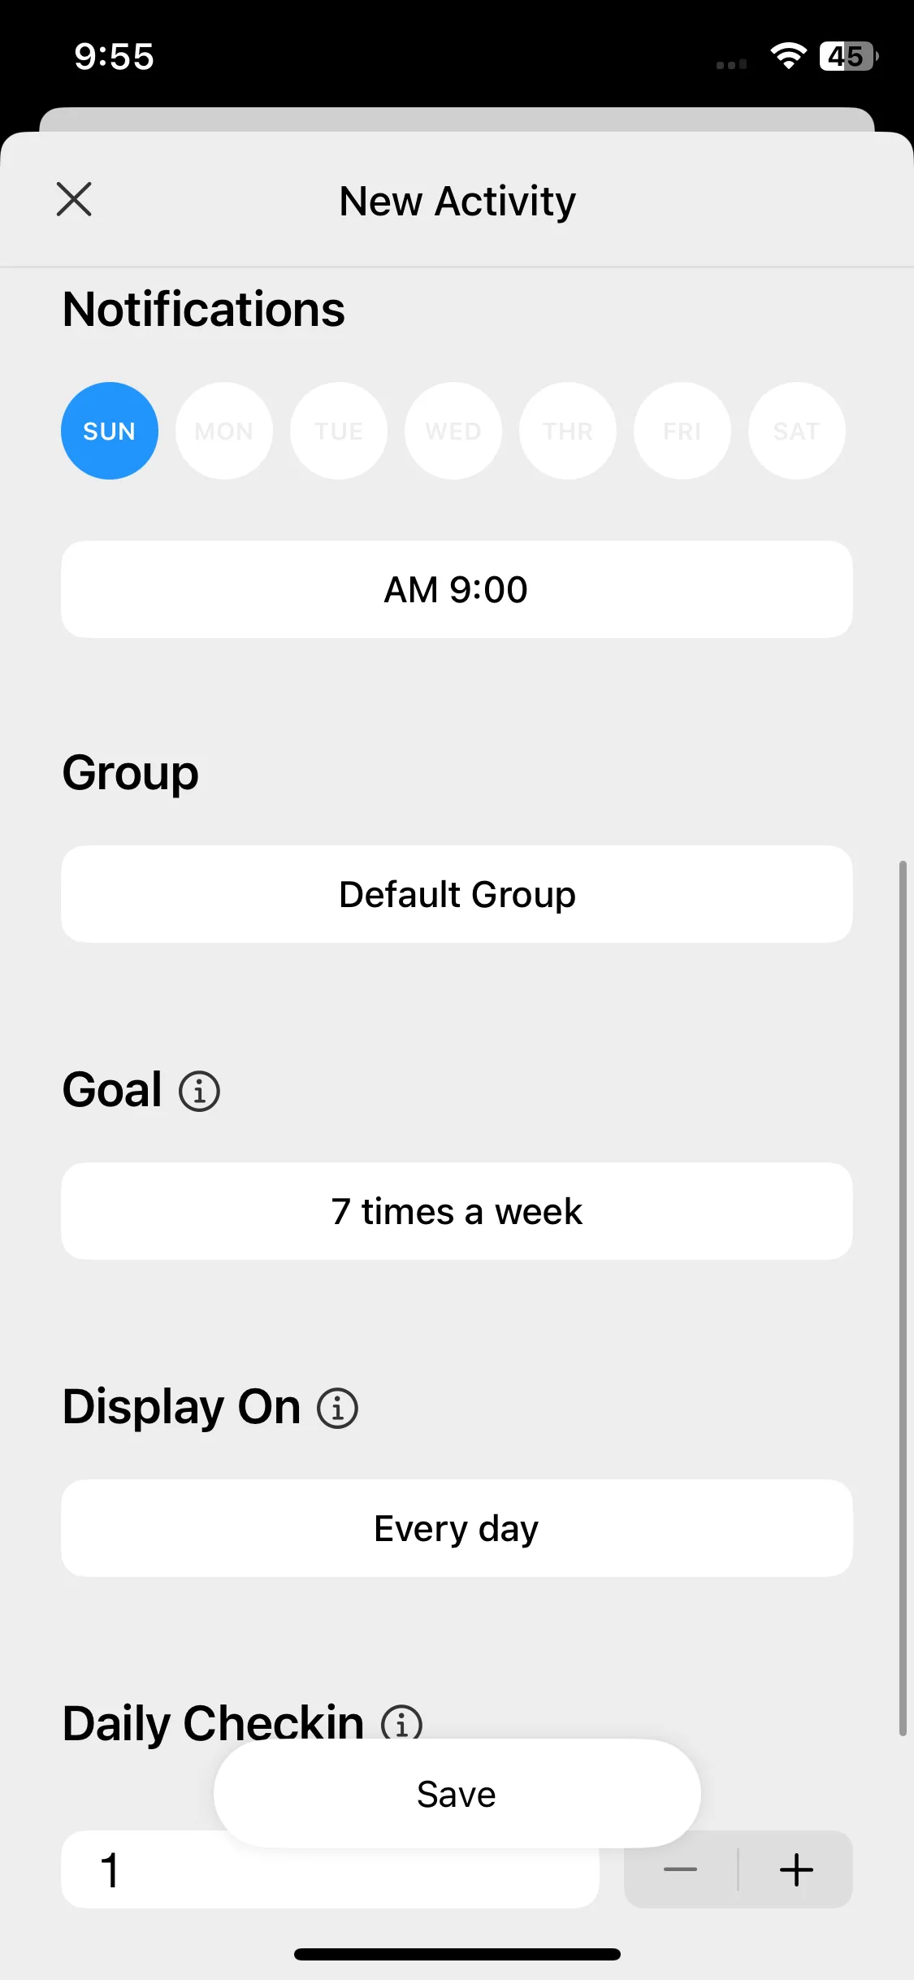Open the AM 9:00 time picker
The width and height of the screenshot is (914, 1980).
point(457,589)
